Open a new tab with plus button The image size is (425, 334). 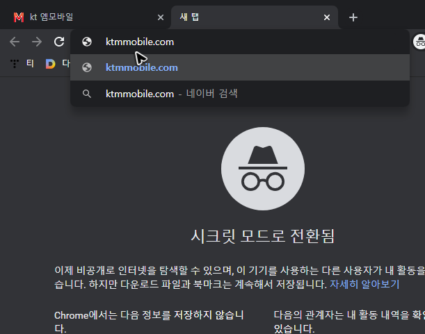[x=353, y=17]
